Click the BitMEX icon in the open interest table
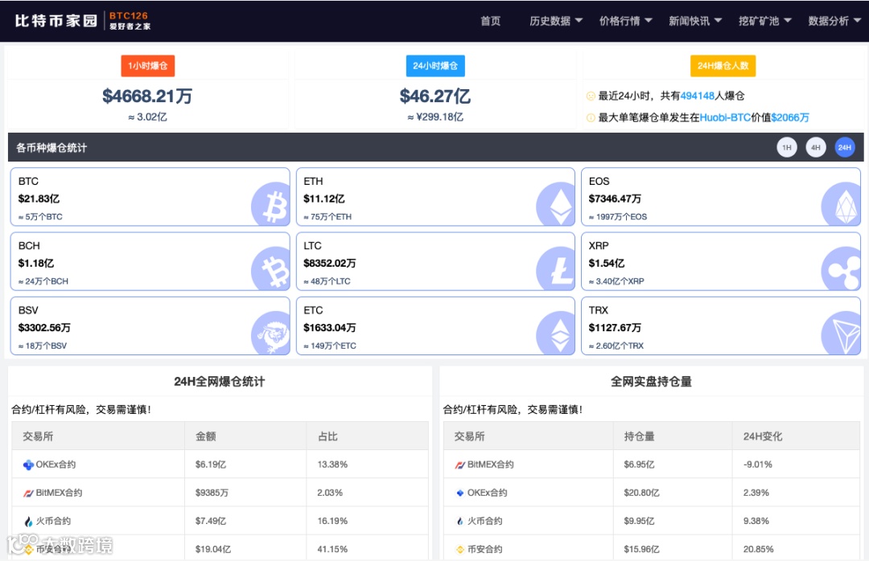 [x=460, y=465]
